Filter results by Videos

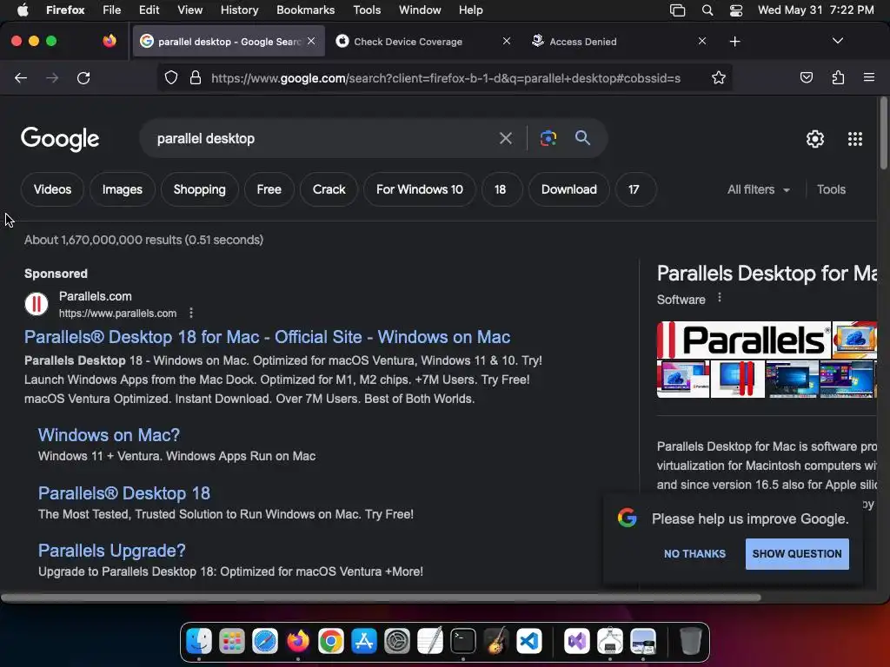(52, 189)
